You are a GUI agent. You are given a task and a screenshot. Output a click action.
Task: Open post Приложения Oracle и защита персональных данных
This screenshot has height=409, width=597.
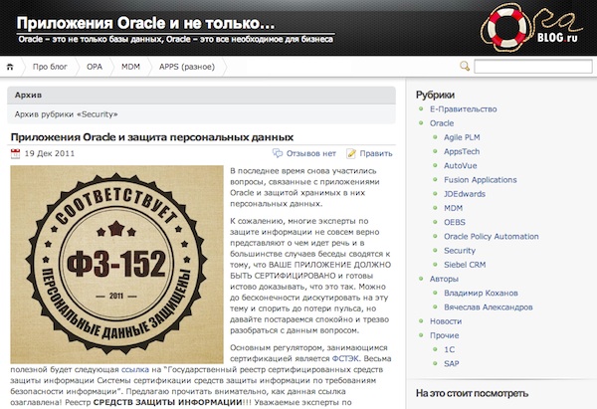(152, 137)
